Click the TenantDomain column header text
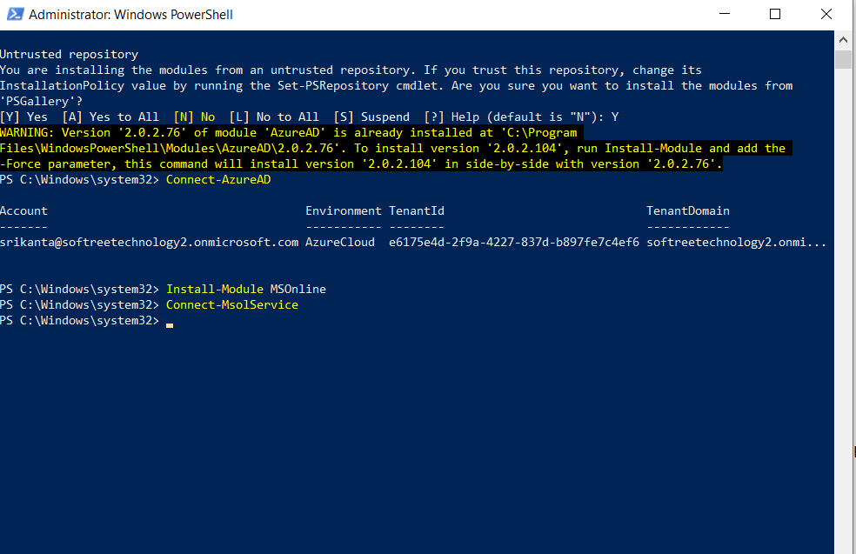 coord(687,210)
